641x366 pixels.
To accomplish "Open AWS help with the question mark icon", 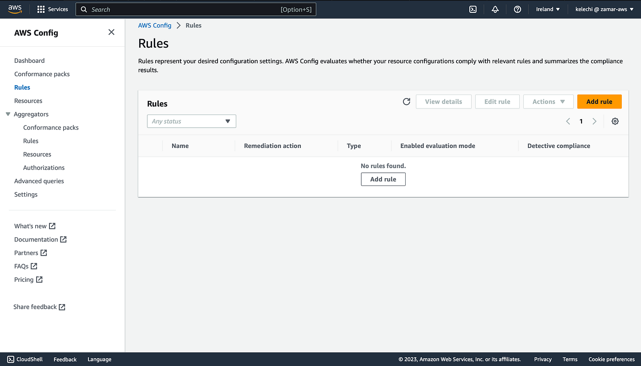I will (517, 9).
